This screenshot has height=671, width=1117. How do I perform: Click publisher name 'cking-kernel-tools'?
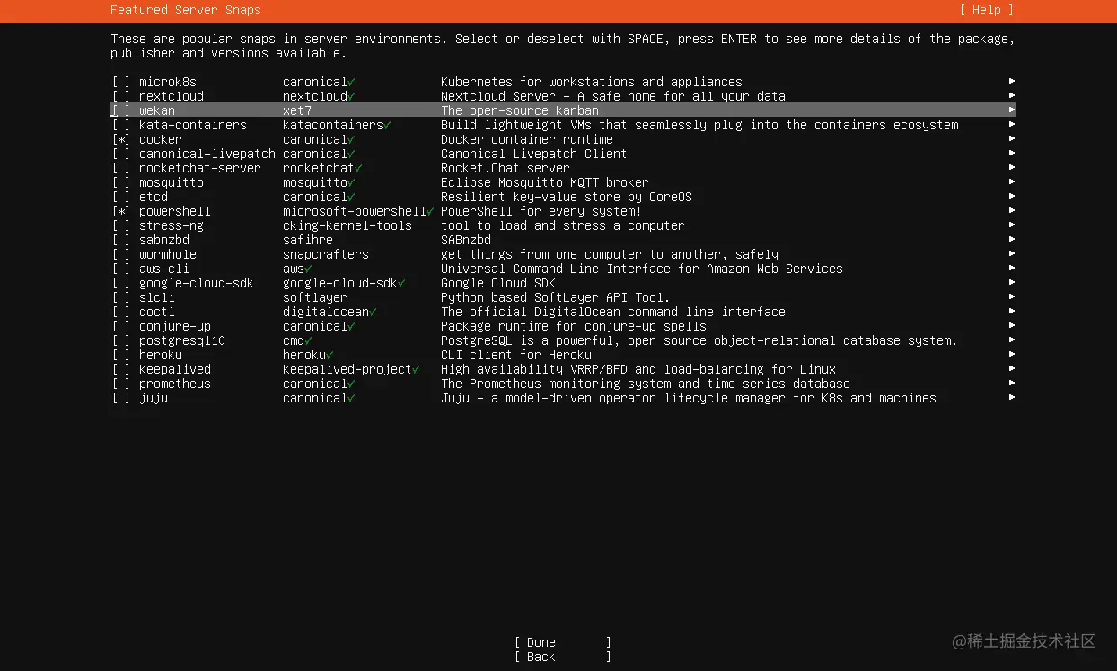(x=347, y=225)
